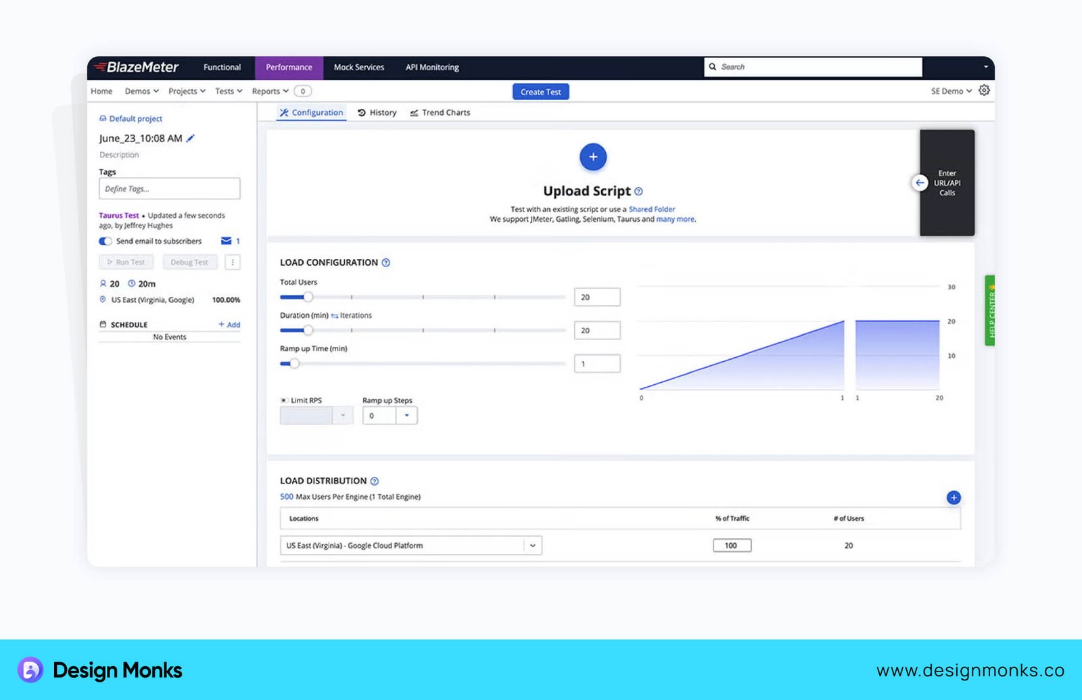This screenshot has width=1082, height=700.
Task: Click the Taurus Test label
Action: (119, 215)
